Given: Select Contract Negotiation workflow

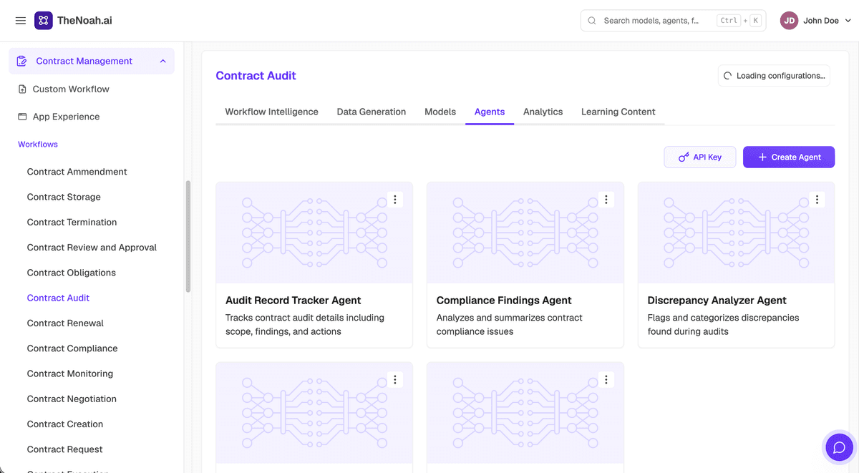Looking at the screenshot, I should pyautogui.click(x=72, y=399).
